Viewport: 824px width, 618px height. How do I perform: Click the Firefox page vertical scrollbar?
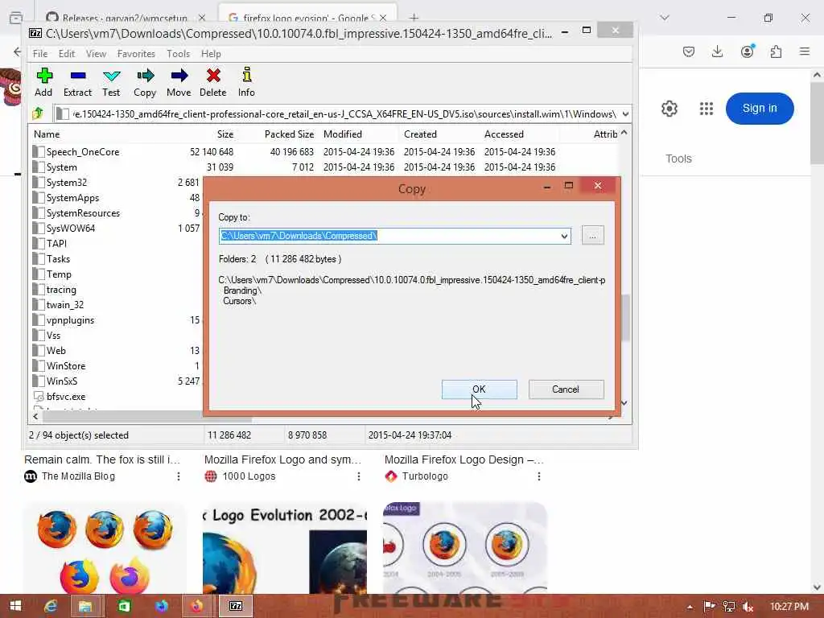(817, 123)
